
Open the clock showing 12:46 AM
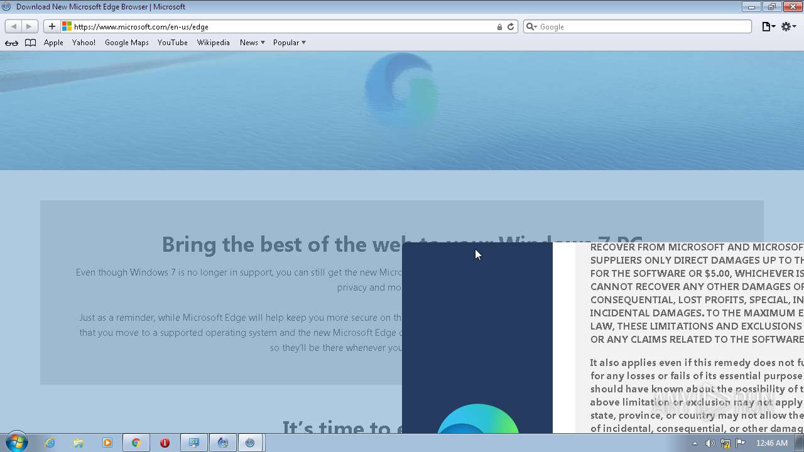tap(772, 443)
